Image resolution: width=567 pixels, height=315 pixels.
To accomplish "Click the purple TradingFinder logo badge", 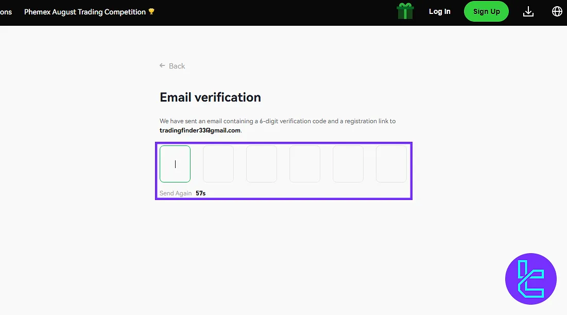I will pos(531,279).
